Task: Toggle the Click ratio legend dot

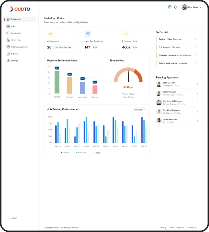Action: [77, 152]
